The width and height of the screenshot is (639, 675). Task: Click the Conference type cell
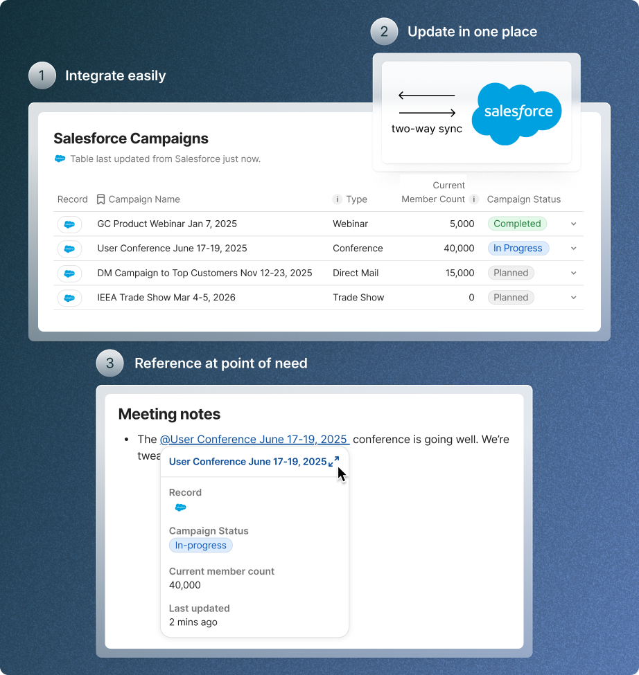(x=358, y=249)
